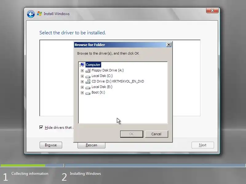Select CD Drive (D:) KRTMSXVOL_EN_DVD label

(x=118, y=81)
